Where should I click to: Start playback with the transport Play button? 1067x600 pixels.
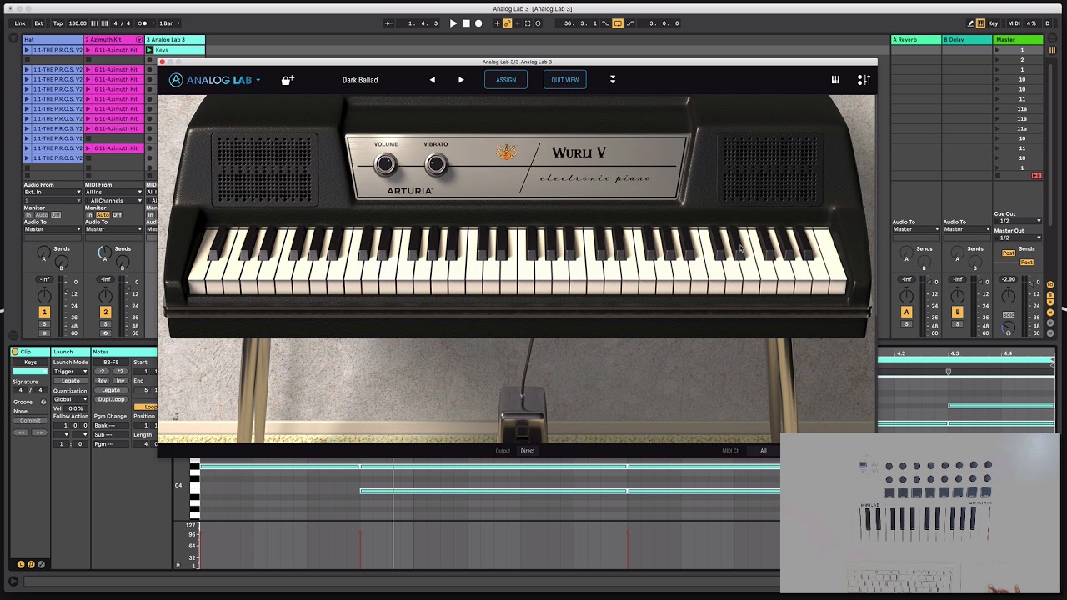pos(453,23)
